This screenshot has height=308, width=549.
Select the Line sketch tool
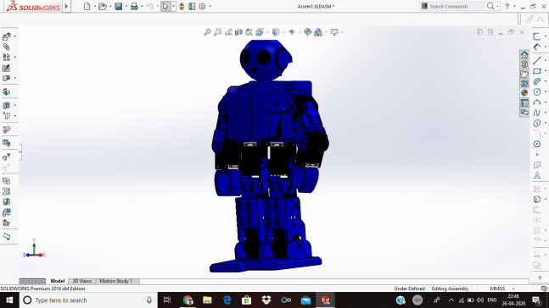tap(537, 60)
